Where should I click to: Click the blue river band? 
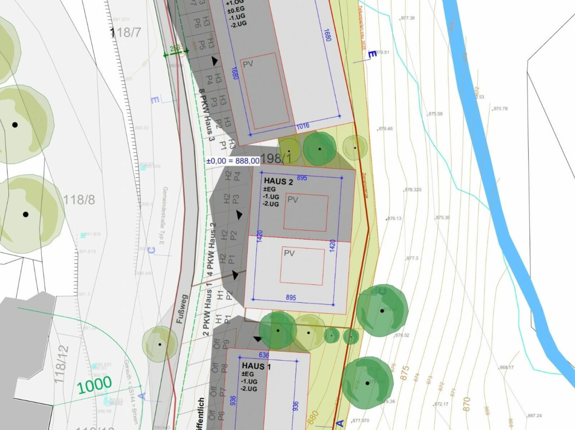tap(491, 168)
